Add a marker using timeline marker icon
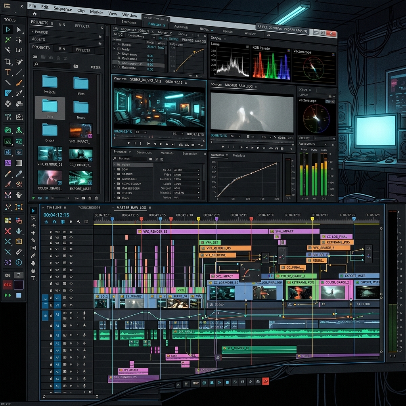The height and width of the screenshot is (406, 406). 71,222
